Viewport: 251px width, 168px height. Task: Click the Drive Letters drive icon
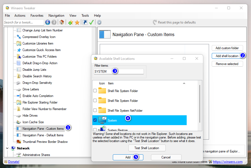(x=19, y=89)
